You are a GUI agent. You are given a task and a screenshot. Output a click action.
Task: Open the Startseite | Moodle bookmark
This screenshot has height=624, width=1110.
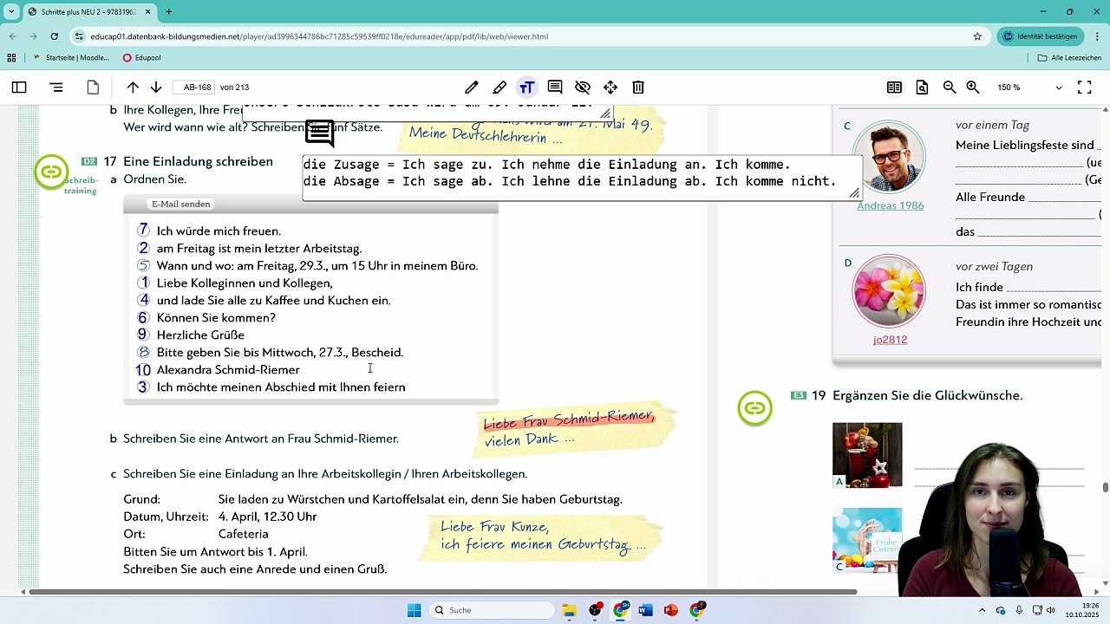point(71,58)
